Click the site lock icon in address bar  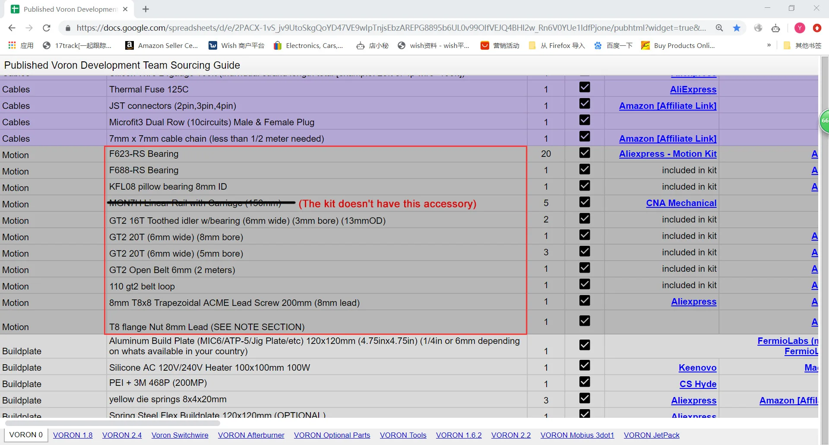click(x=68, y=28)
